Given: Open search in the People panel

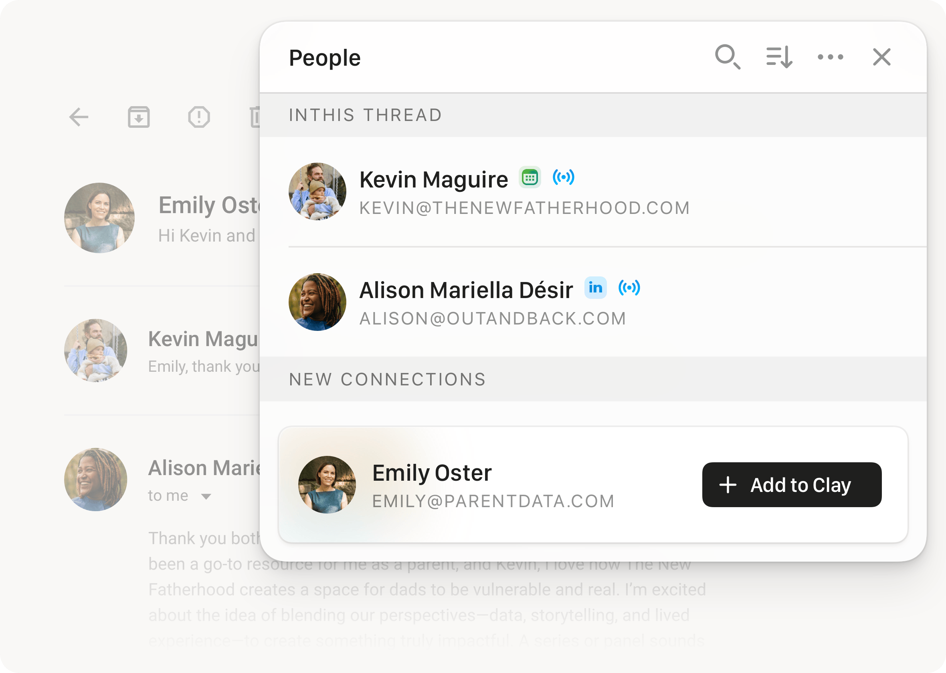Looking at the screenshot, I should point(728,57).
